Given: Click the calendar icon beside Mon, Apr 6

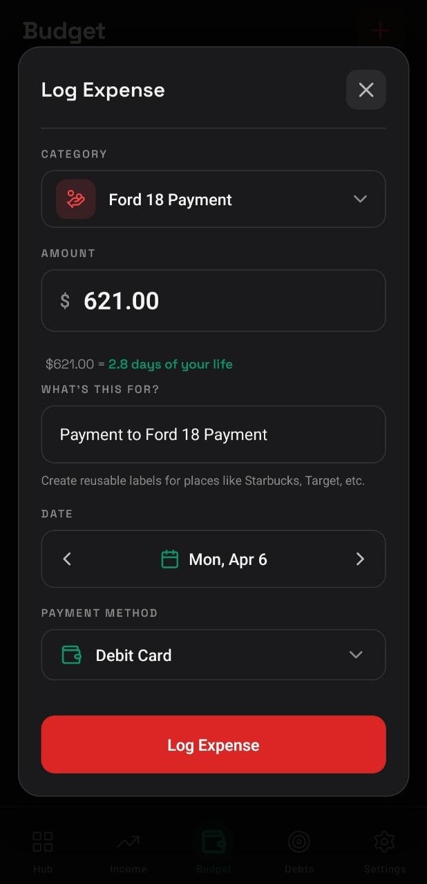Looking at the screenshot, I should click(171, 559).
